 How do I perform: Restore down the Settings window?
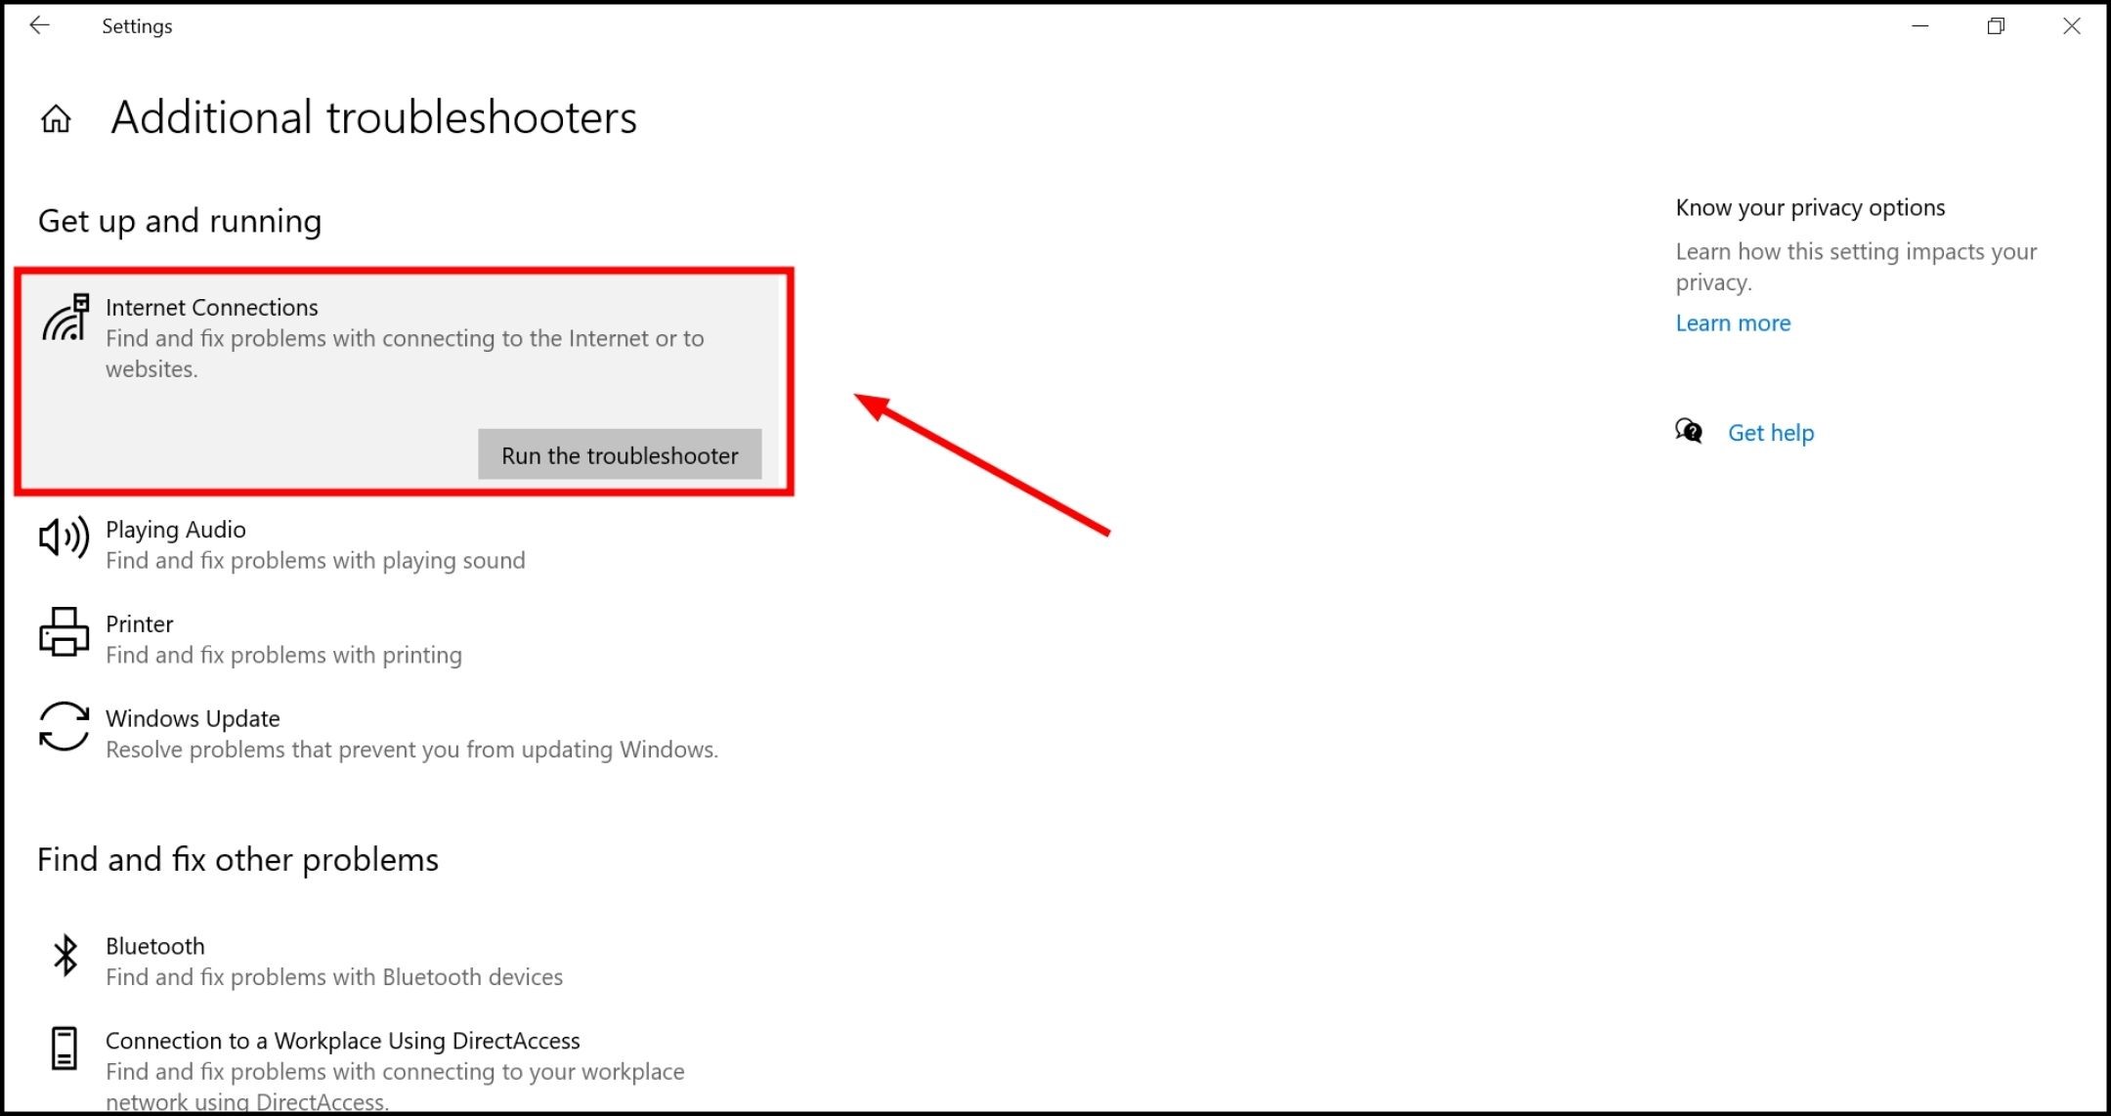point(1996,26)
